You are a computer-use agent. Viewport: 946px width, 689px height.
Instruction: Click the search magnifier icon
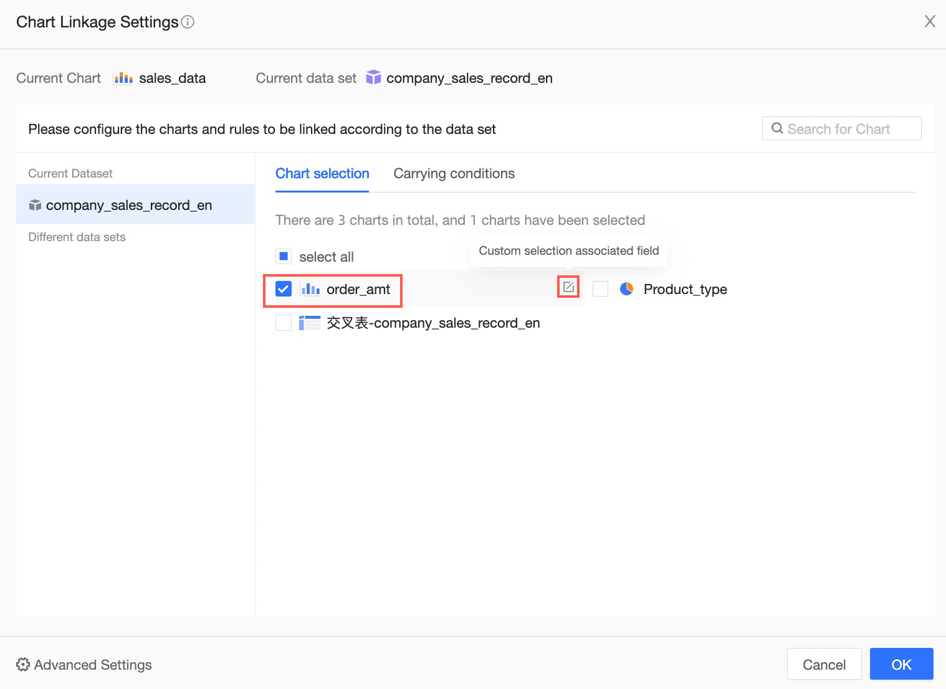click(777, 128)
